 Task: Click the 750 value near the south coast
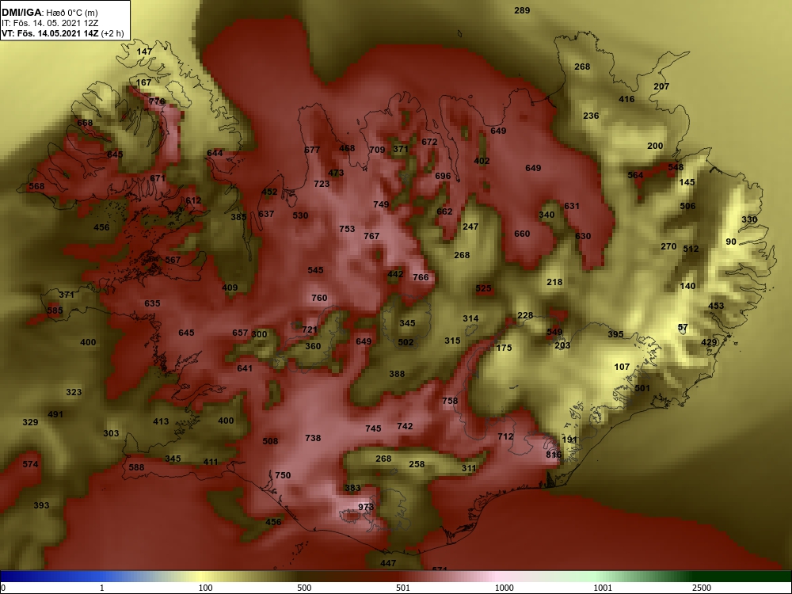[283, 475]
